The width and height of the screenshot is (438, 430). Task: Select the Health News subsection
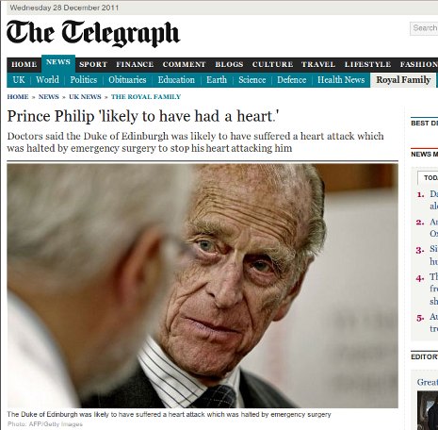pyautogui.click(x=341, y=80)
